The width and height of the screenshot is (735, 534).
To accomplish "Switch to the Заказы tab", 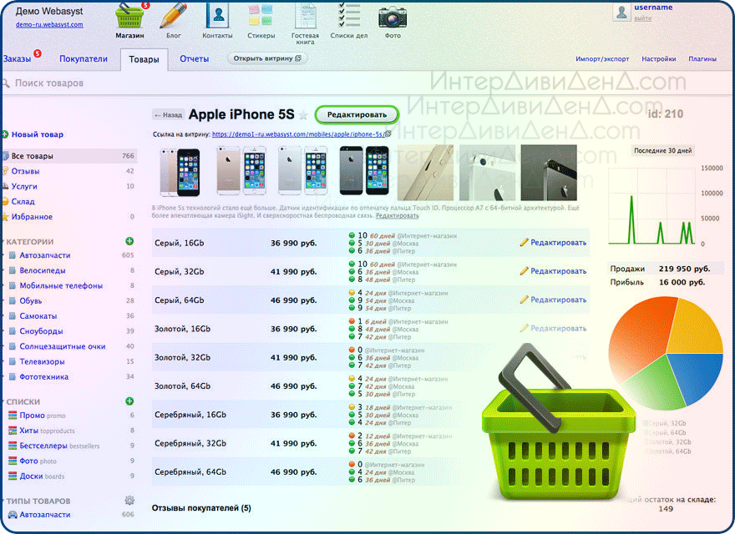I will click(x=17, y=59).
